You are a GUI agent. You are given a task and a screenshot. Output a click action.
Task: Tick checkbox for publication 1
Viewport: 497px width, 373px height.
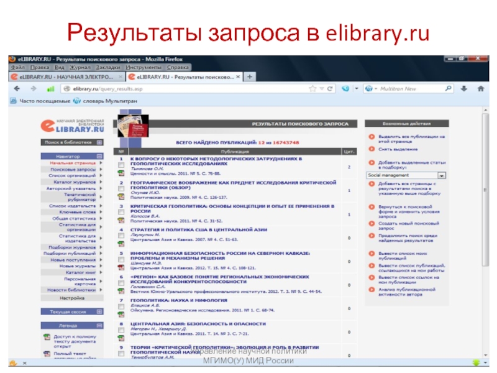[121, 165]
